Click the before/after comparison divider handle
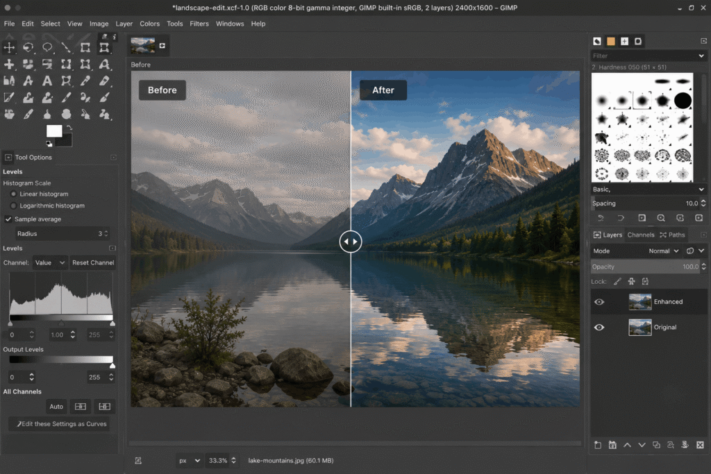711x474 pixels. pyautogui.click(x=351, y=242)
